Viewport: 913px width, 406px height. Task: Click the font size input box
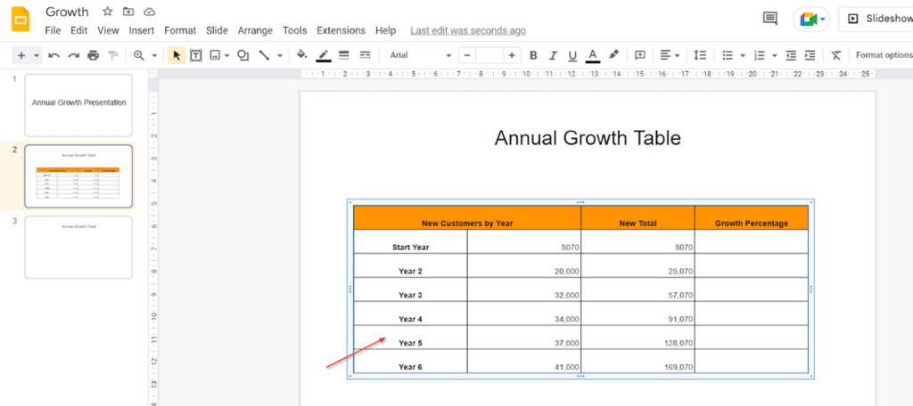pyautogui.click(x=489, y=55)
